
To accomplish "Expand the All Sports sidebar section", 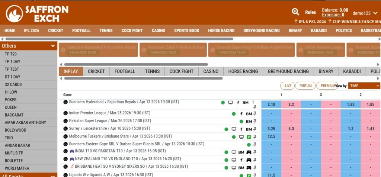I will (28, 175).
